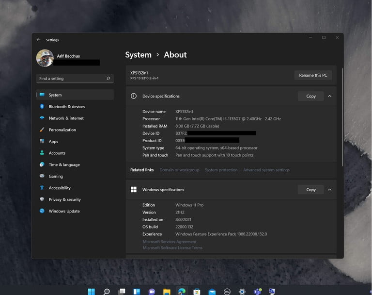Image resolution: width=372 pixels, height=295 pixels.
Task: Copy the Windows specifications
Action: coord(311,190)
